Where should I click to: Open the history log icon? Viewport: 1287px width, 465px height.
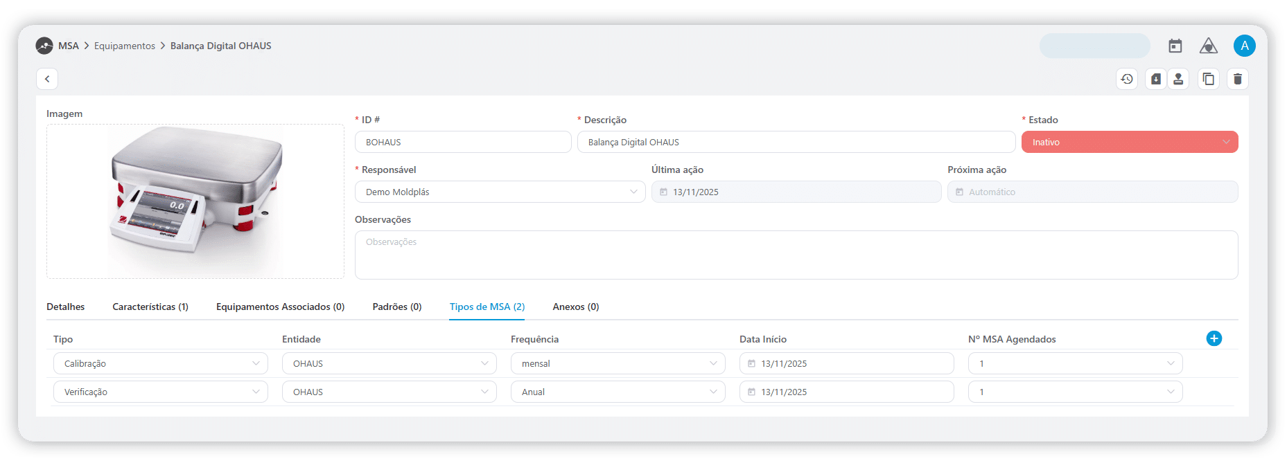[1127, 79]
